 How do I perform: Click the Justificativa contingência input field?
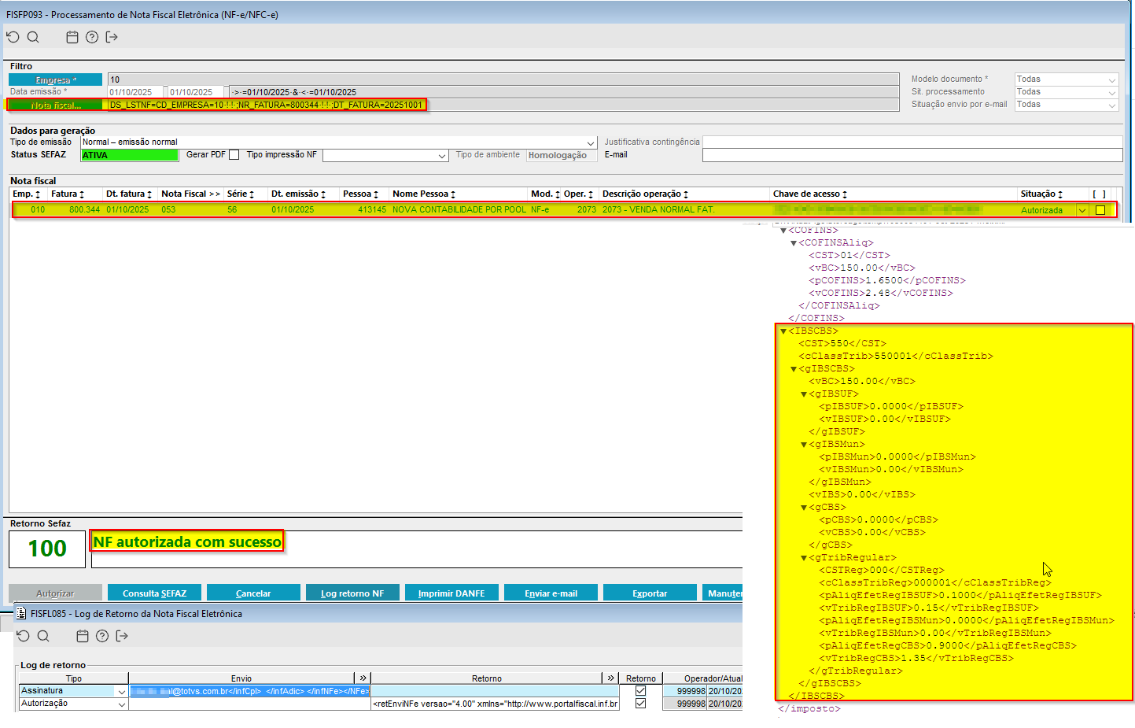(912, 142)
